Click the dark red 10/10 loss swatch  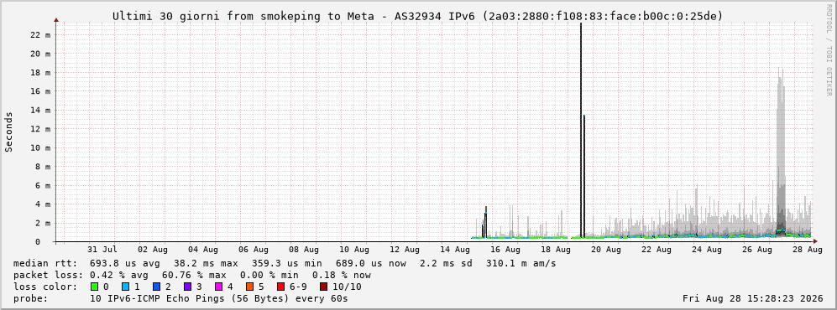click(323, 287)
